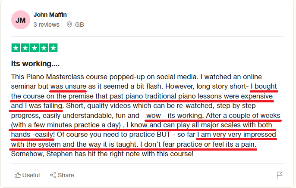
Task: Open John Maffin's reviewer profile name
Action: pos(50,15)
